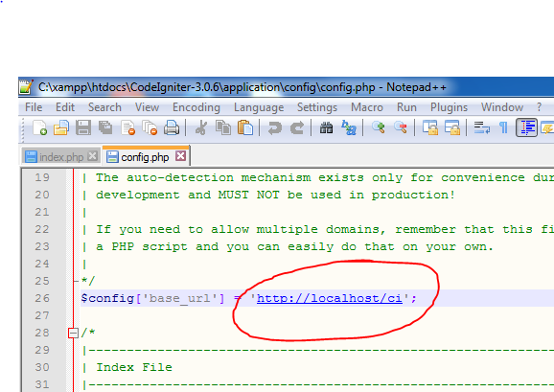Toggle the indent guide toolbar button
Viewport: 554px width, 392px height.
coord(526,127)
